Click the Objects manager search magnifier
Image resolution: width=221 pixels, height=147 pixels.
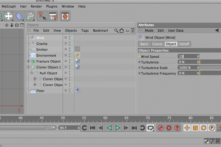[x=116, y=31]
